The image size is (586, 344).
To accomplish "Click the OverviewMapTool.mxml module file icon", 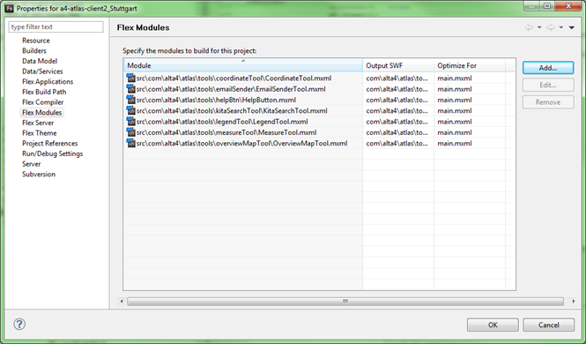I will pos(130,143).
